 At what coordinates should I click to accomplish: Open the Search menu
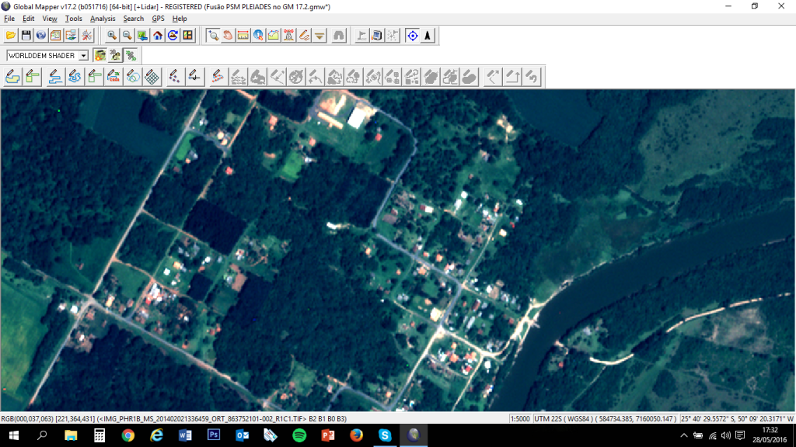coord(134,19)
